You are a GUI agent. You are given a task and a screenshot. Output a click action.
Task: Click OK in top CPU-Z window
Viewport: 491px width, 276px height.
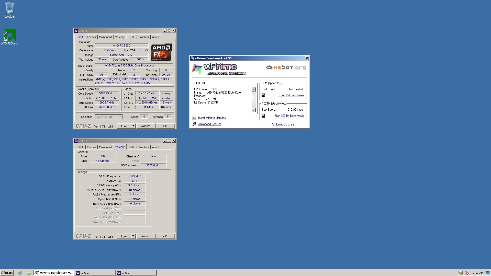[x=165, y=126]
